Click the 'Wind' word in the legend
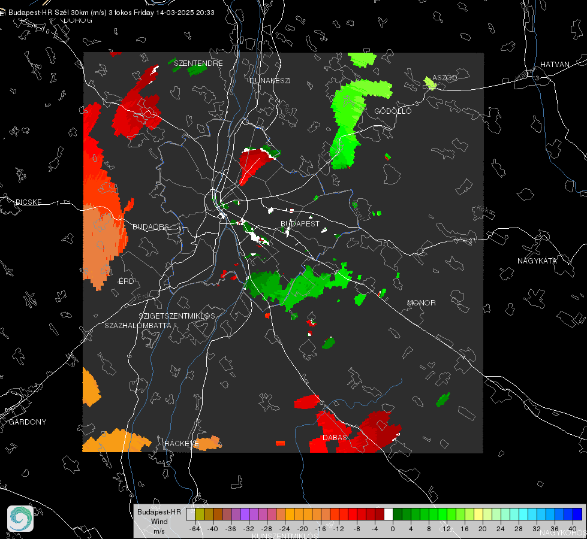Viewport: 587px width, 539px height. coord(159,522)
